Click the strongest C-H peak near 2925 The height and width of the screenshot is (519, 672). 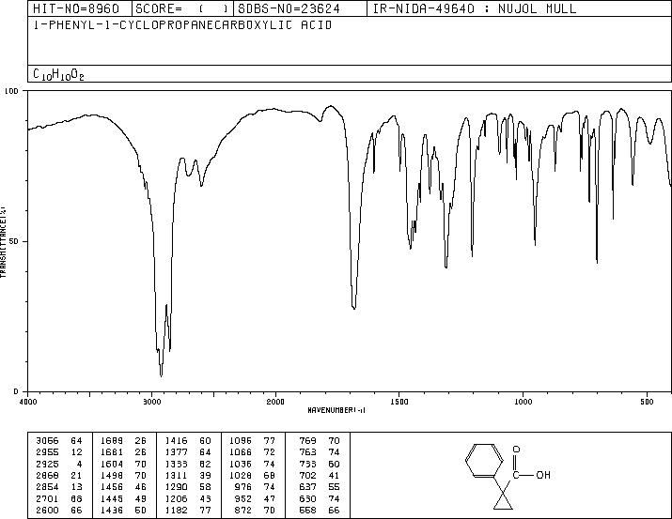pos(161,375)
